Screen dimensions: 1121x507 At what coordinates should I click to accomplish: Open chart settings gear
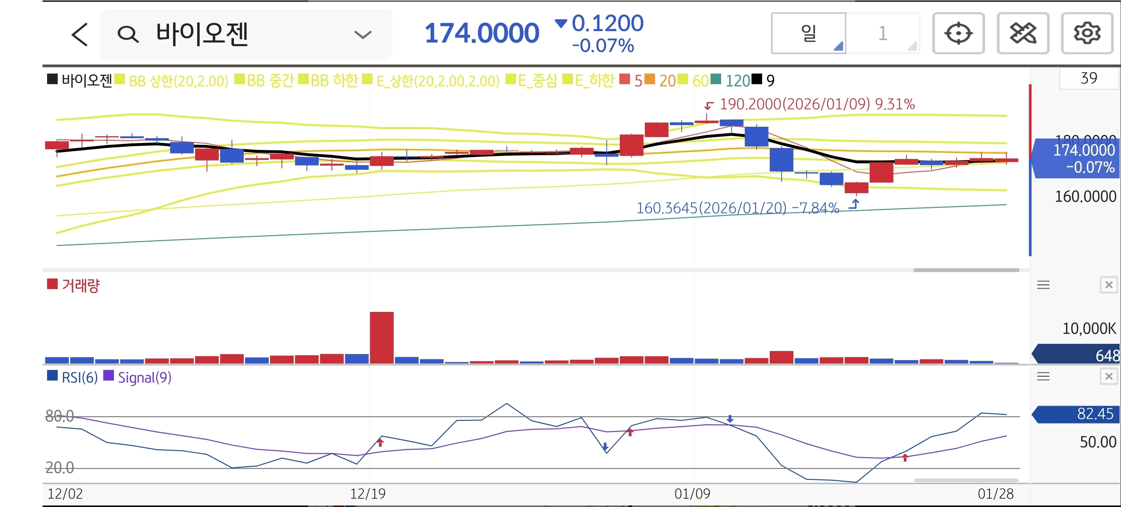[x=1086, y=33]
